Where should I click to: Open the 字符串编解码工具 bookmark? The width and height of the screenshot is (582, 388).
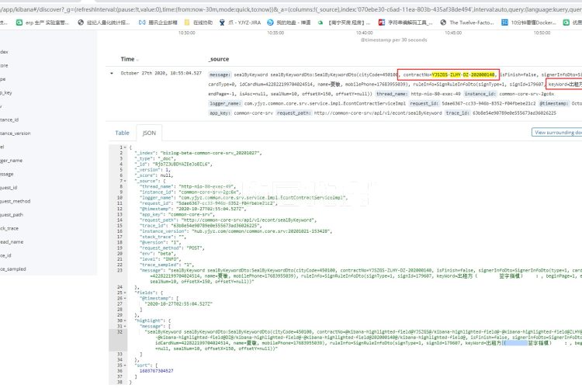pyautogui.click(x=405, y=23)
